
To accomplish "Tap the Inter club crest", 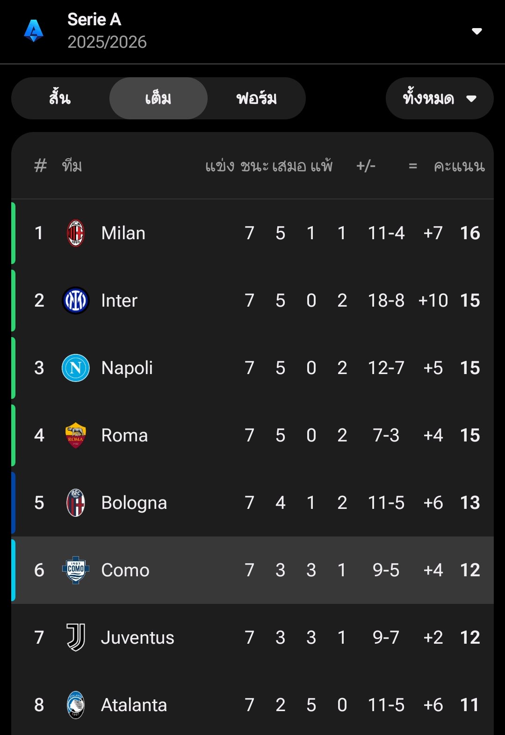I will pos(76,301).
